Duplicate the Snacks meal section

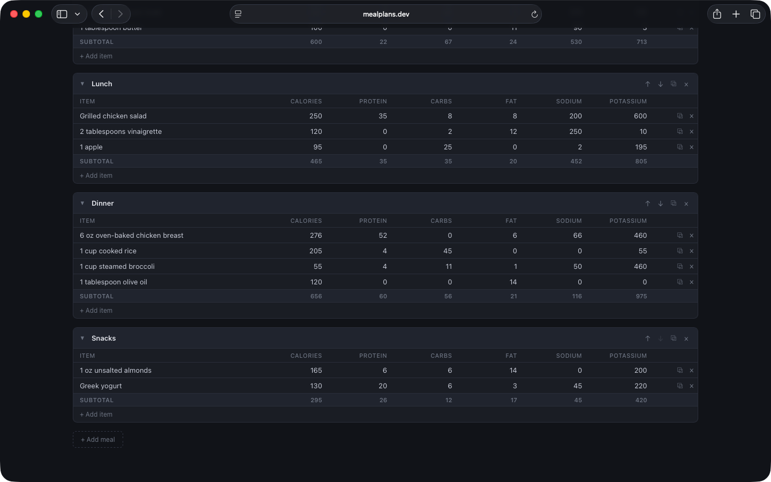click(673, 338)
